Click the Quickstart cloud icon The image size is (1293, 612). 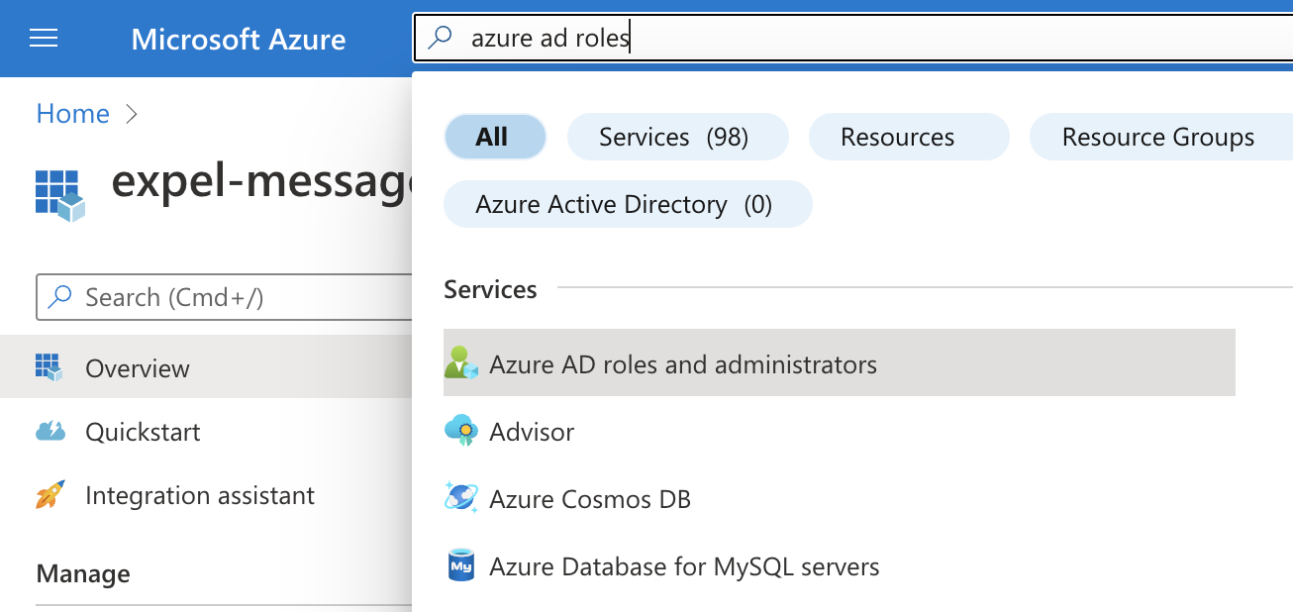coord(50,431)
